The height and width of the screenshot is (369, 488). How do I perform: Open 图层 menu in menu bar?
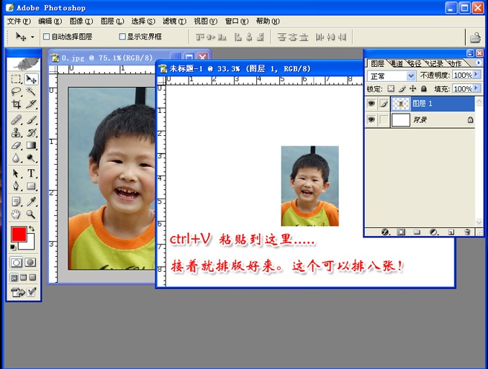click(x=112, y=21)
